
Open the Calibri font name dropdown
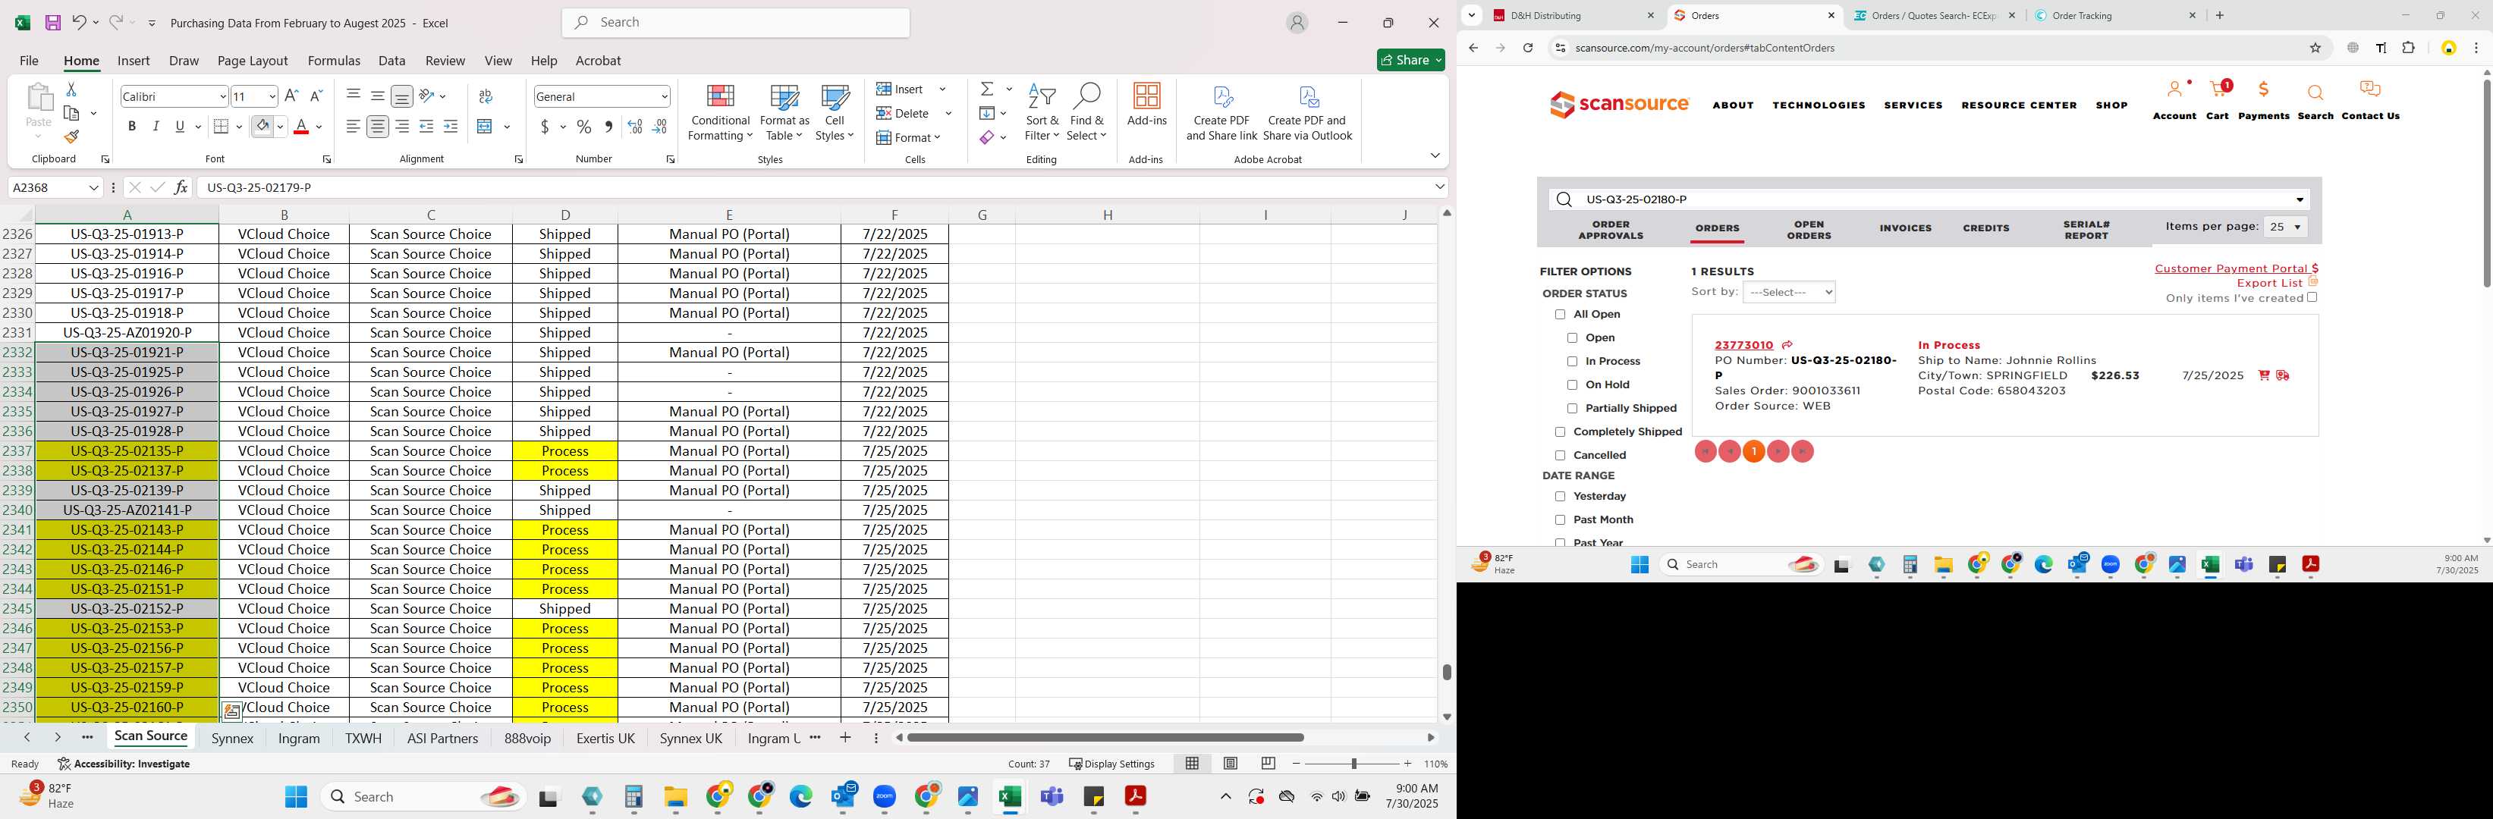point(222,97)
